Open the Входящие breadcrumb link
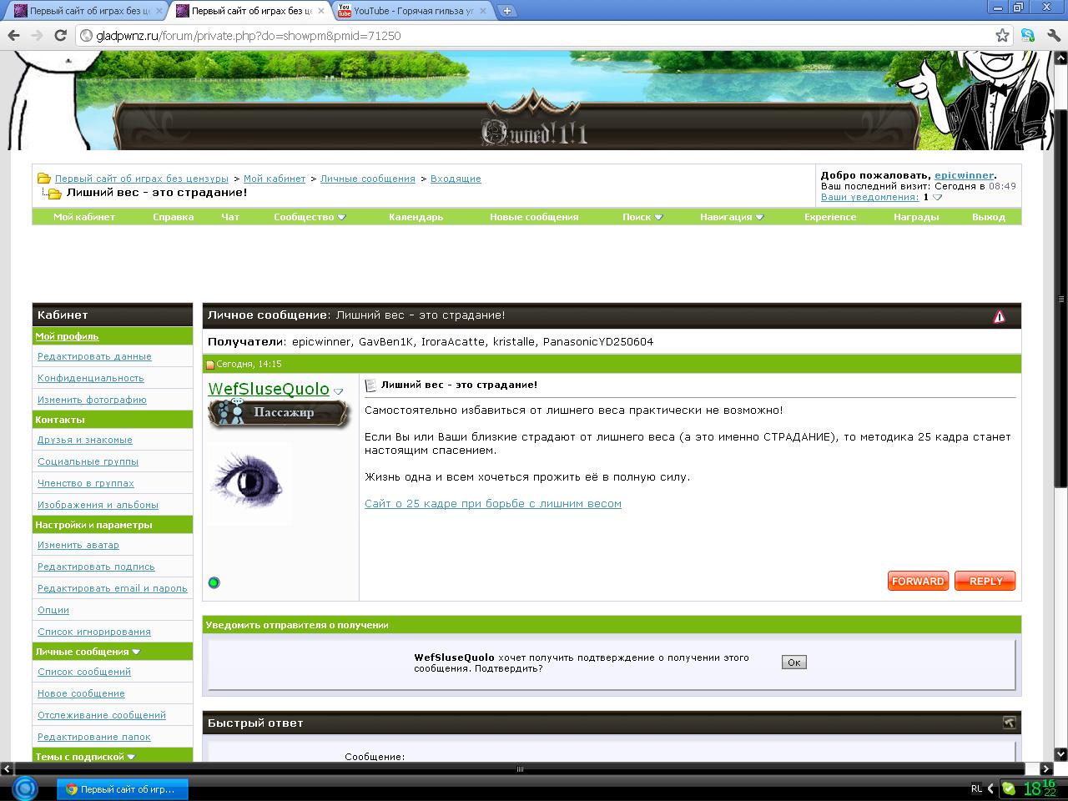Viewport: 1068px width, 801px height. 456,179
